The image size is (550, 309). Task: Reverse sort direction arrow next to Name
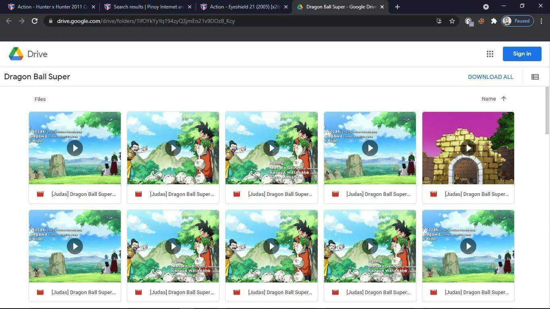point(504,99)
